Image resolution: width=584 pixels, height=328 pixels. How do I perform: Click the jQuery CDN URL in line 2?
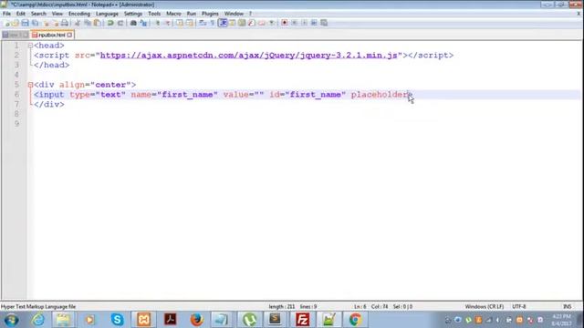(249, 56)
